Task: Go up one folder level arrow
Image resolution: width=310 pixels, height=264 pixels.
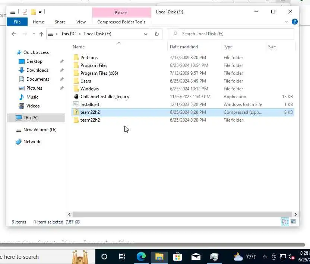Action: coord(41,34)
